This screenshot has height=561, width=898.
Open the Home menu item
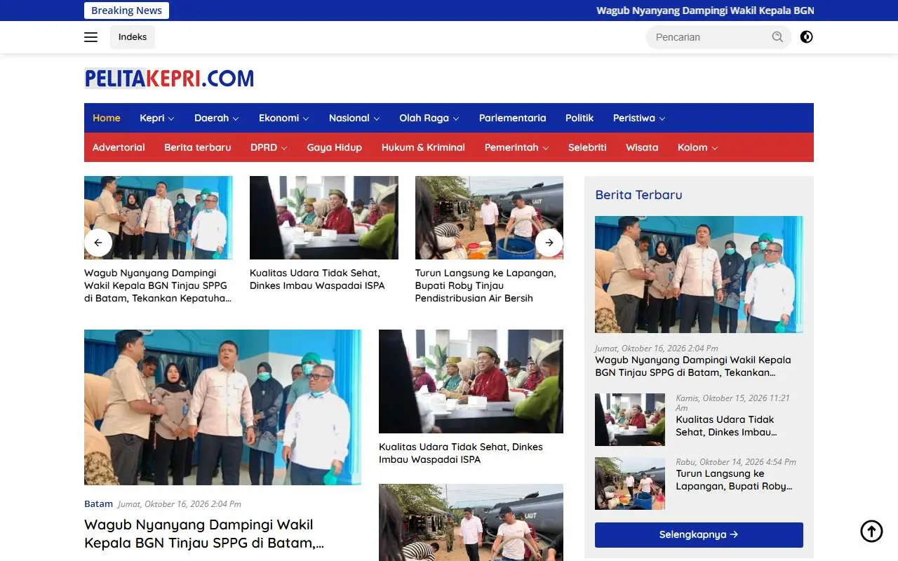click(107, 118)
